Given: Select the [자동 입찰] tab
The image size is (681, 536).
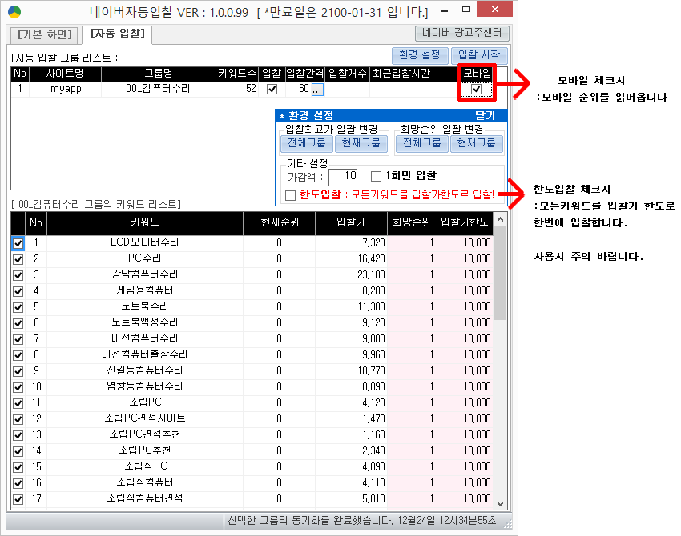Looking at the screenshot, I should [117, 34].
